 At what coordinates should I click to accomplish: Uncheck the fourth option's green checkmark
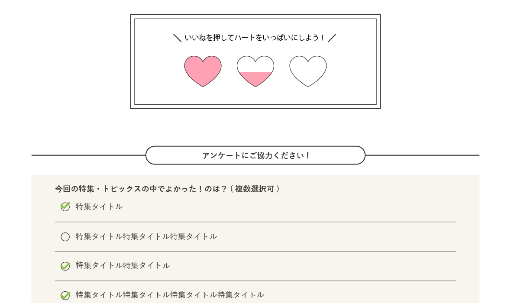coord(65,295)
